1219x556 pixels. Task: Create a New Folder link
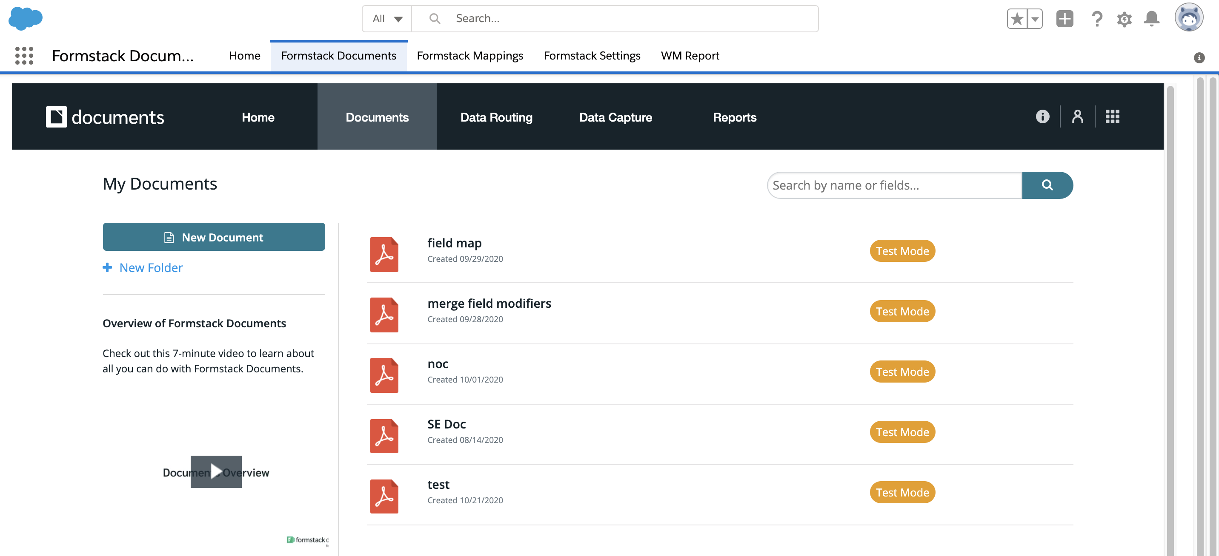point(151,268)
